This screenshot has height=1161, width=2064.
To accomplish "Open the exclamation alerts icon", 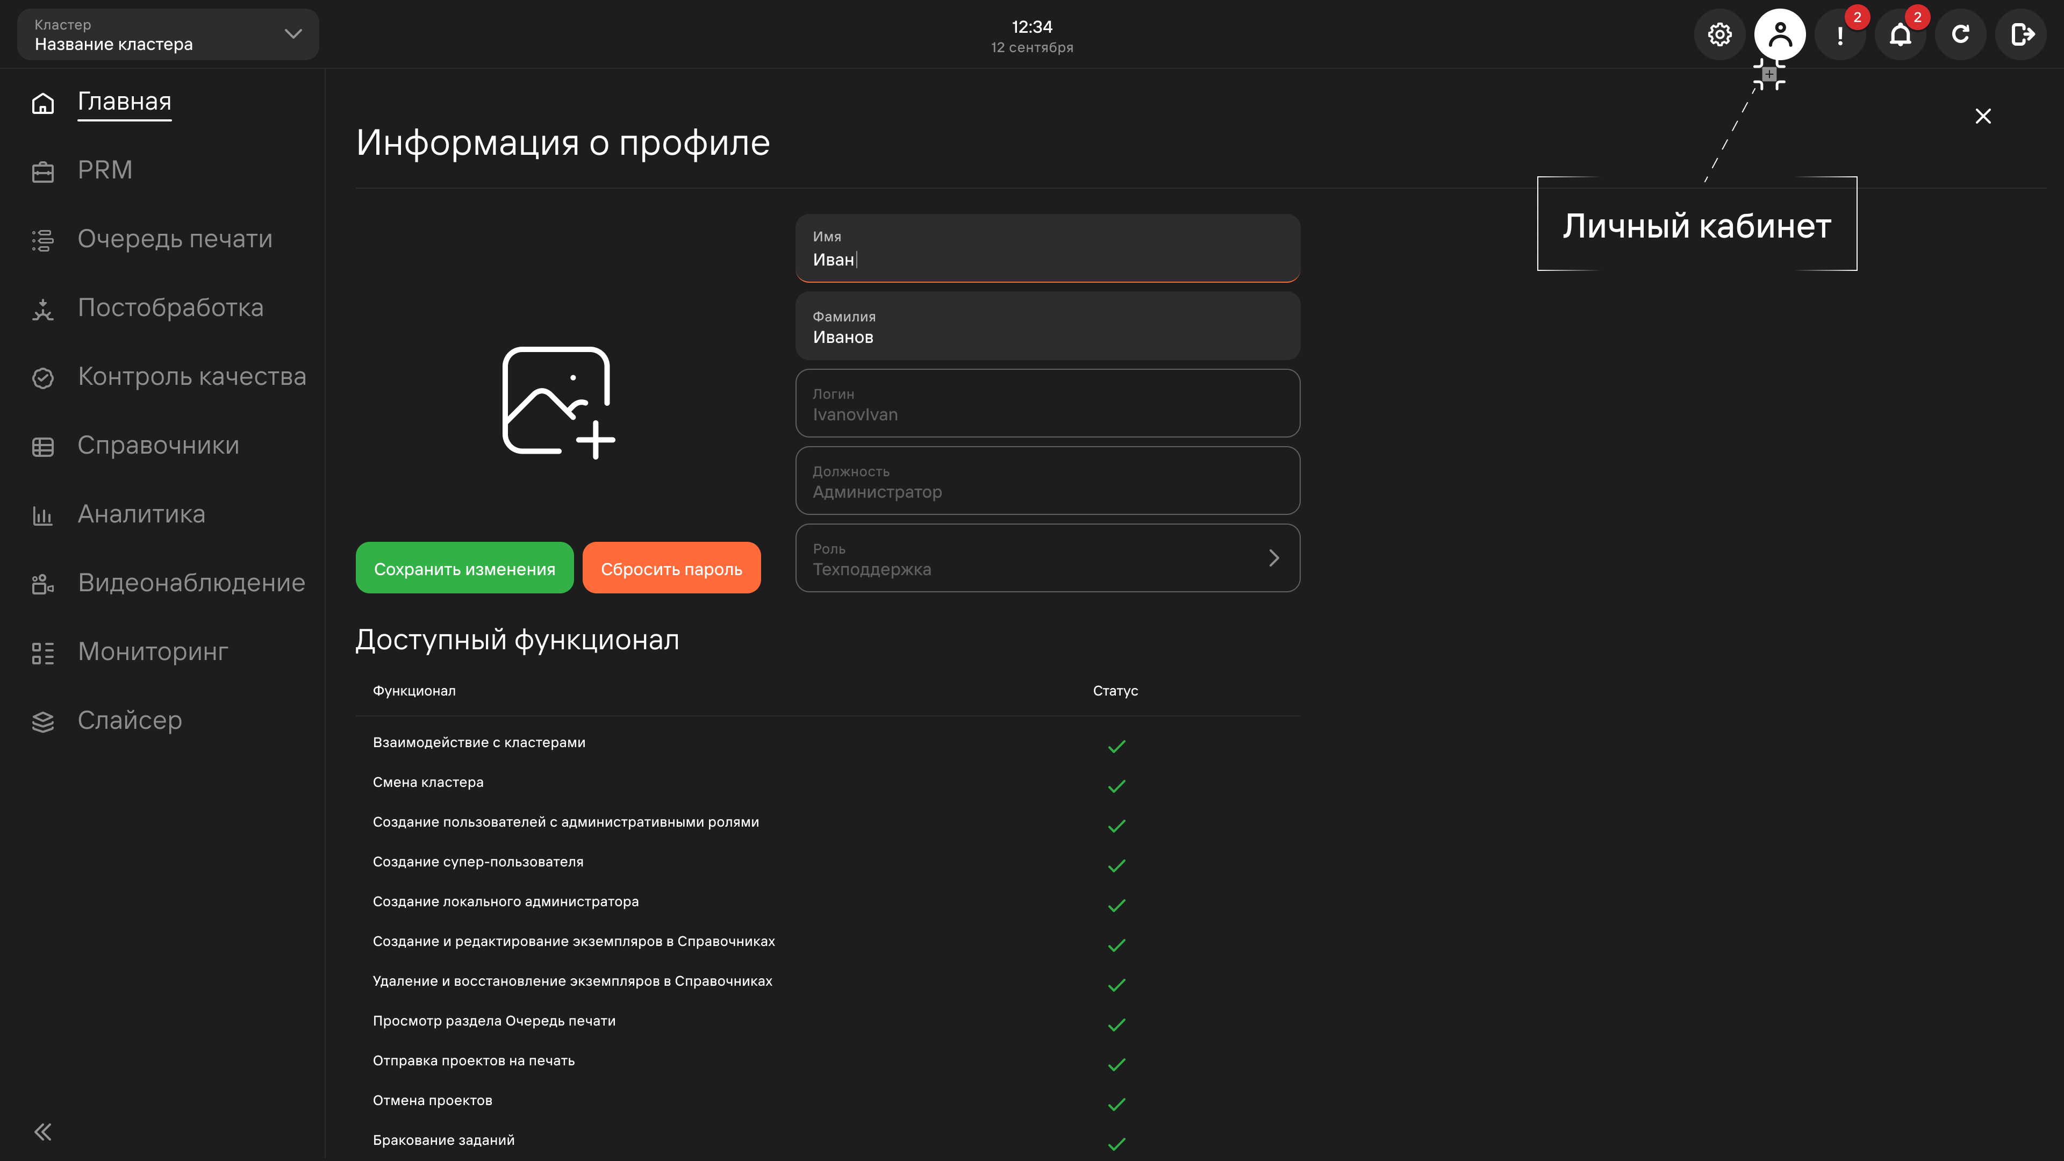I will click(1840, 34).
